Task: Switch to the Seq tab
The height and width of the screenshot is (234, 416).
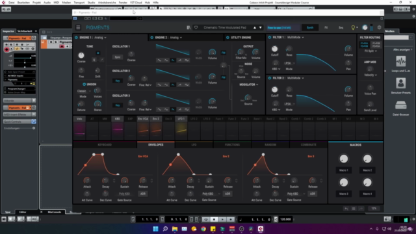Action: pyautogui.click(x=341, y=27)
